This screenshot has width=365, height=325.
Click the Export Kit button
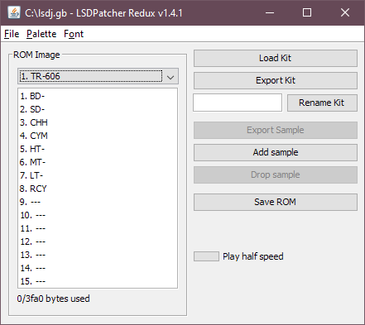click(x=276, y=80)
